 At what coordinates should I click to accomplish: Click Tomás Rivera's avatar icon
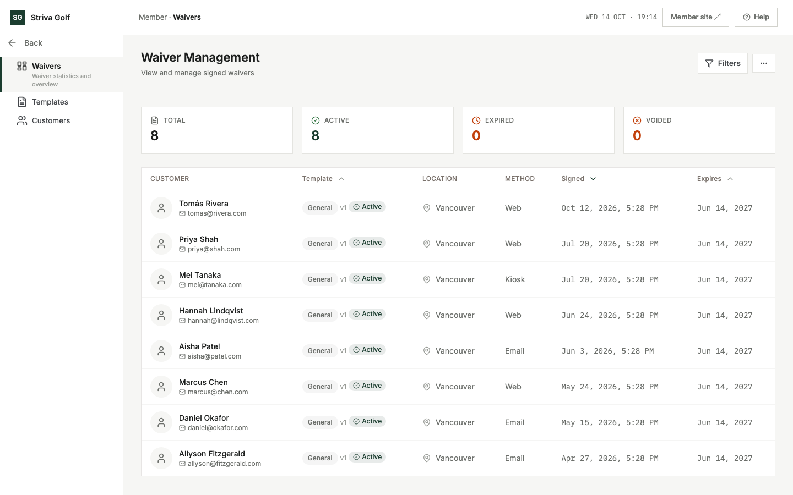pos(161,208)
